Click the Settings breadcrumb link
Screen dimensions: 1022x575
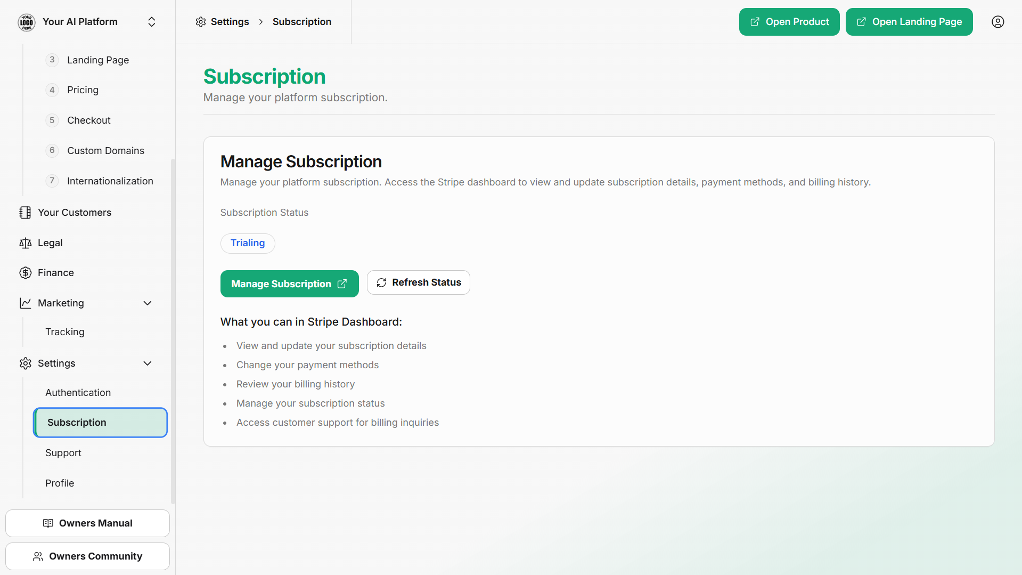(x=230, y=22)
